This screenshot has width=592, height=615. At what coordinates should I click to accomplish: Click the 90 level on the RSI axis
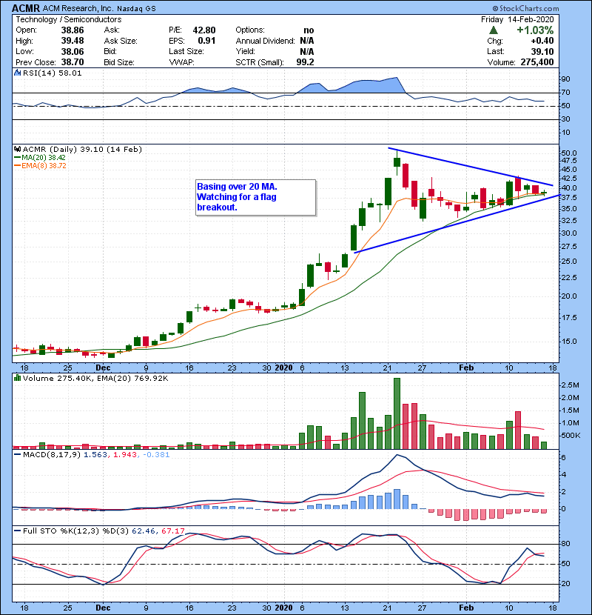coord(566,79)
